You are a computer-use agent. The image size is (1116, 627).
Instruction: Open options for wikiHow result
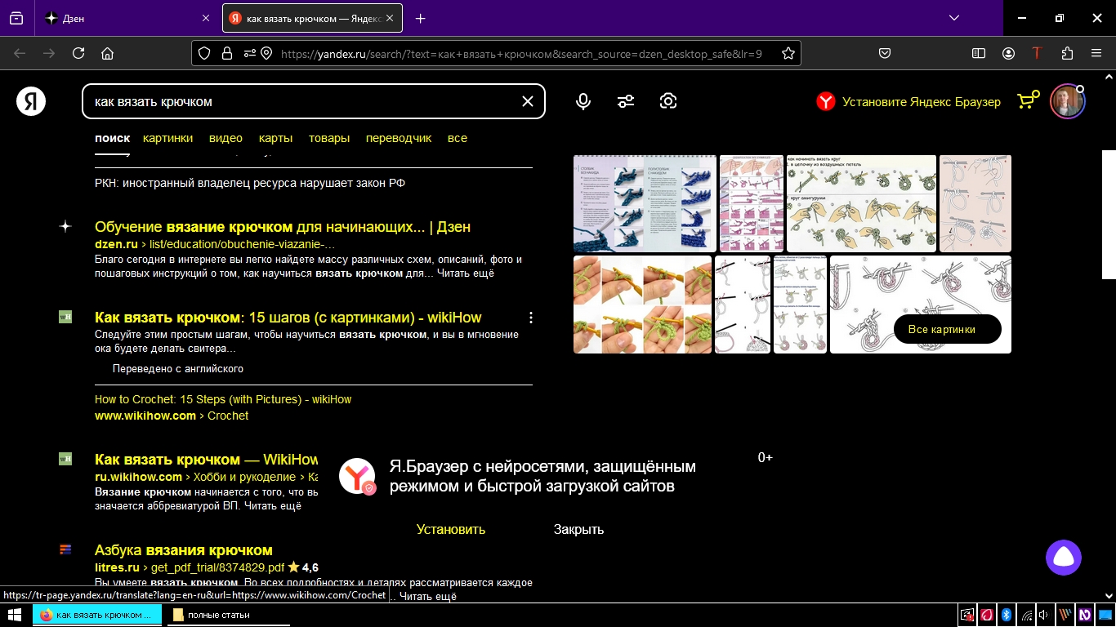point(531,318)
